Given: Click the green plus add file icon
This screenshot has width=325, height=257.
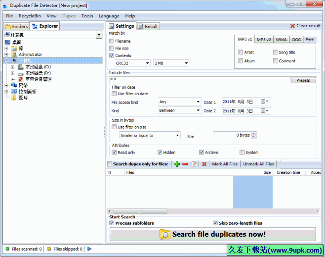Looking at the screenshot, I should pyautogui.click(x=177, y=164).
